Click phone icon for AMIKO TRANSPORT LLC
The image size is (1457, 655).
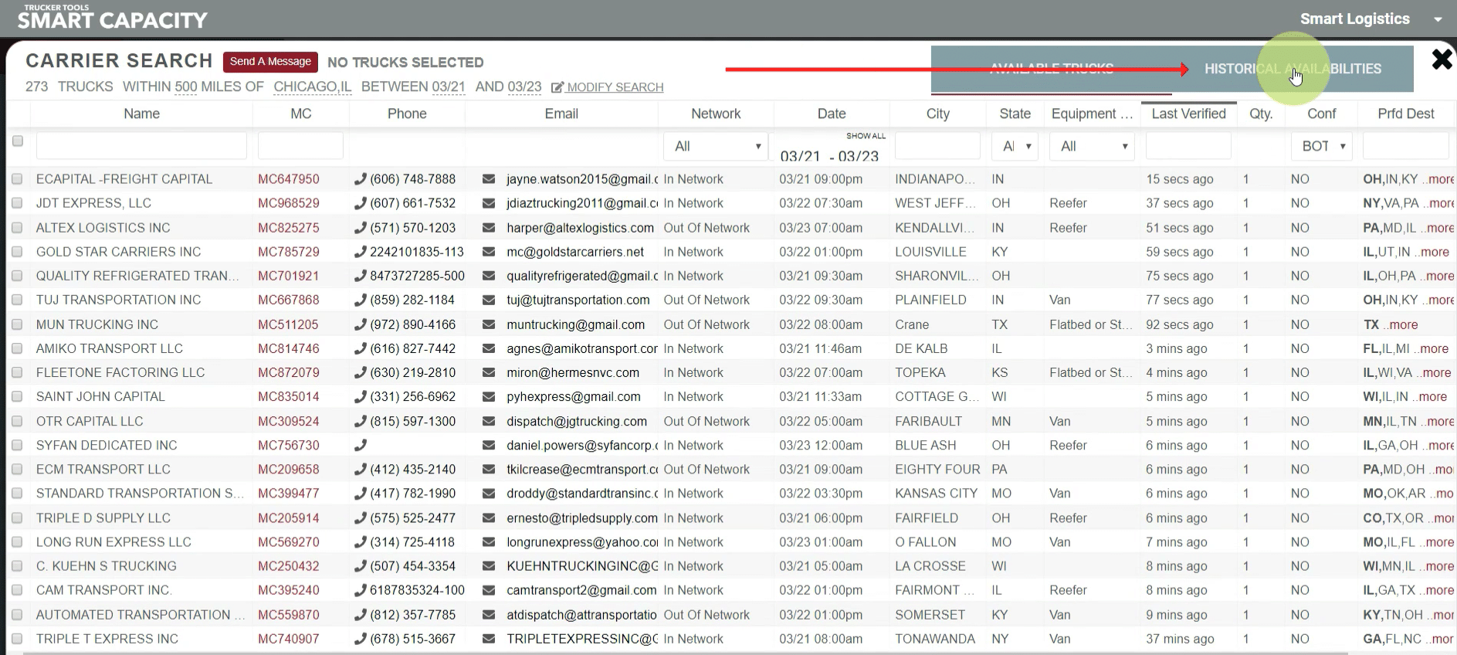coord(360,348)
